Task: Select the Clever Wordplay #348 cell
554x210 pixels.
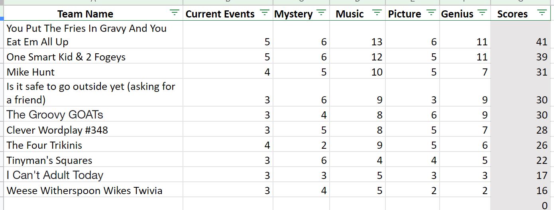Action: click(x=93, y=130)
